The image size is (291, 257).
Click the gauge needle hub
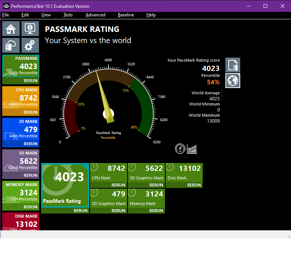108,114
